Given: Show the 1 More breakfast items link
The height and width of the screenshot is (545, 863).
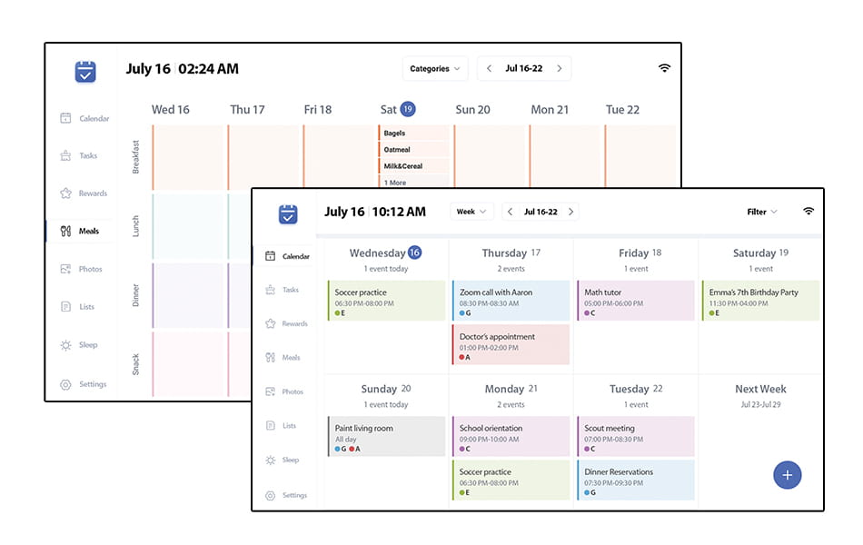Looking at the screenshot, I should coord(395,183).
